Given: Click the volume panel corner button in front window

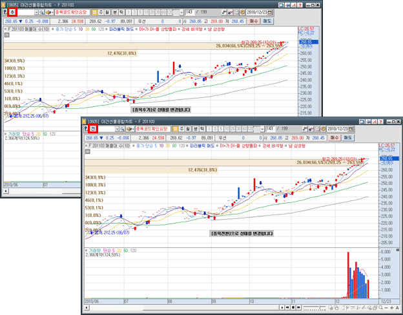Looking at the screenshot, I should coord(398,250).
